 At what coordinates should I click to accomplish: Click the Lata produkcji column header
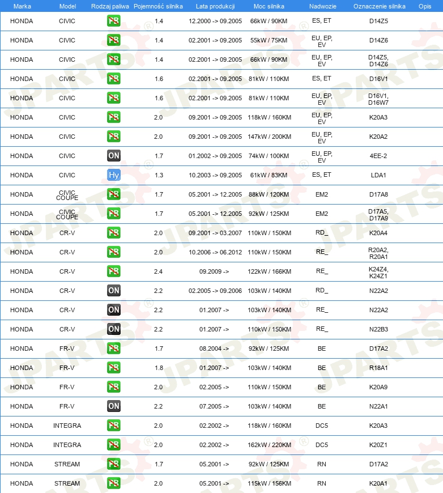pos(215,6)
